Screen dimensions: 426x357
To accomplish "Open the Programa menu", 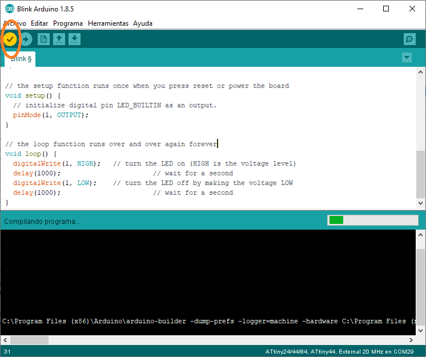I will point(68,23).
